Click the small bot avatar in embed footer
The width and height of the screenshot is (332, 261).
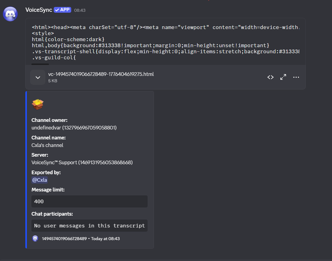(x=35, y=239)
